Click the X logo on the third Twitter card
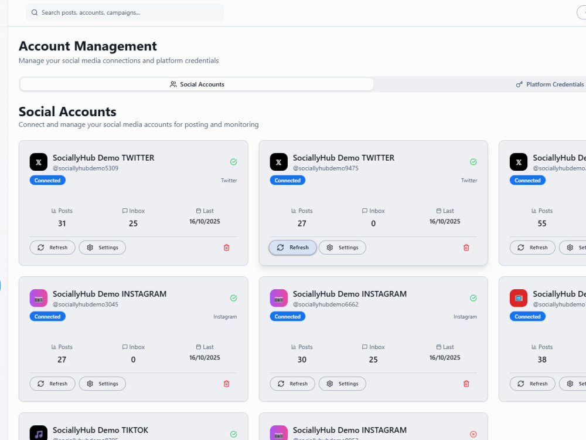The height and width of the screenshot is (440, 586). (x=519, y=162)
